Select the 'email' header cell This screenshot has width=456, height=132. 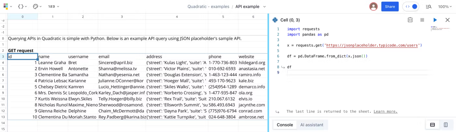pos(122,57)
